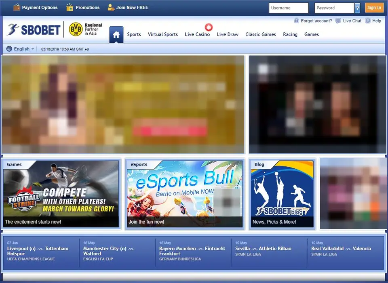Click the date and time display
388x283 pixels.
point(65,49)
